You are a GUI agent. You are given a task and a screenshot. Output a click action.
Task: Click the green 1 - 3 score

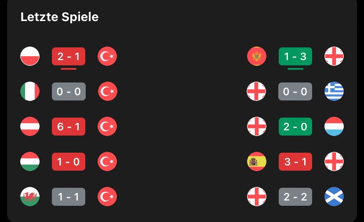coord(295,56)
